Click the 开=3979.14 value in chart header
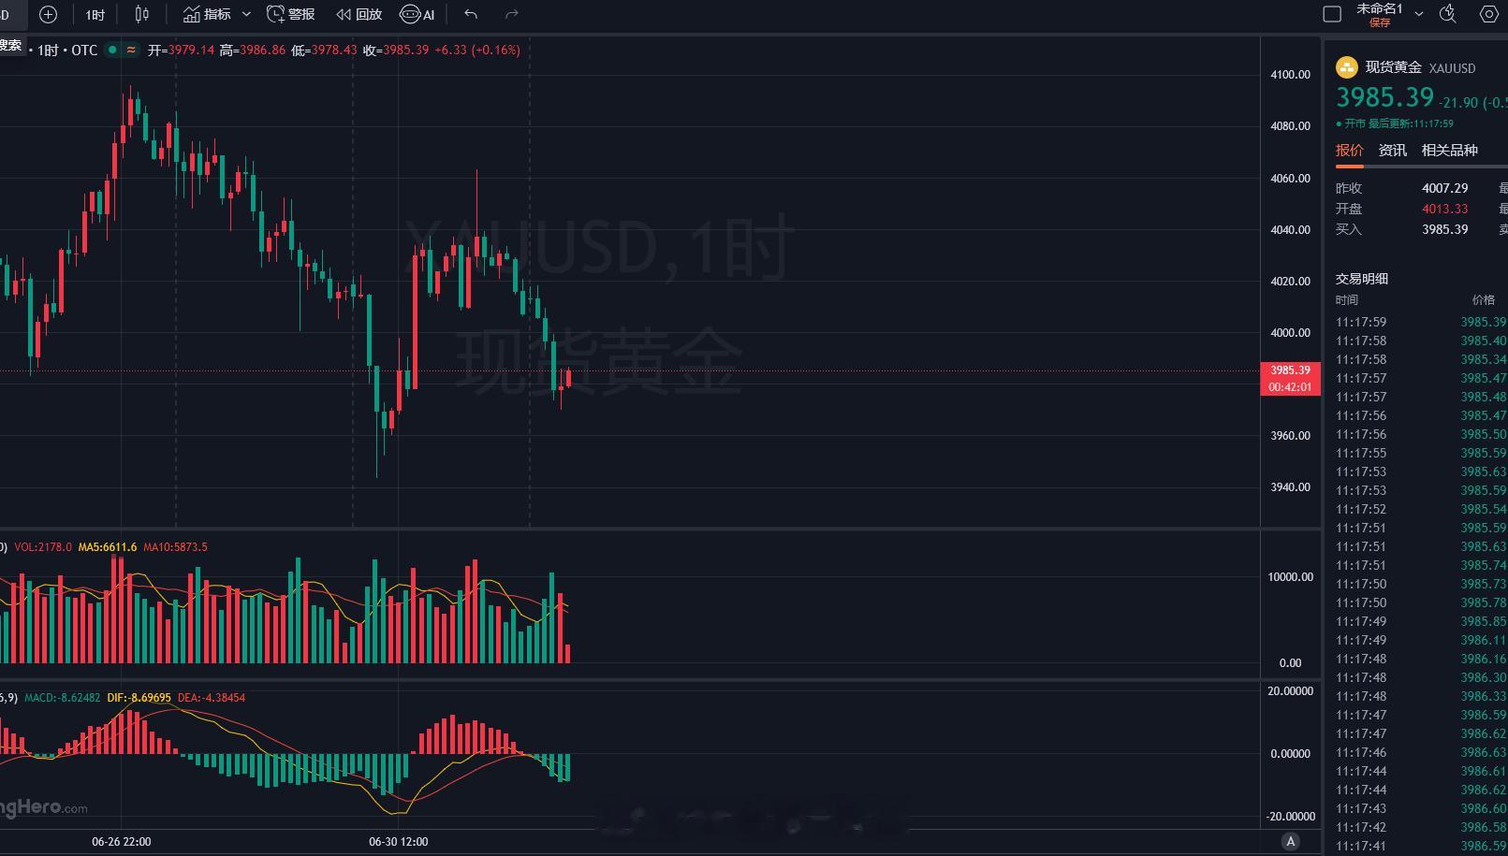1508x856 pixels. click(x=181, y=50)
